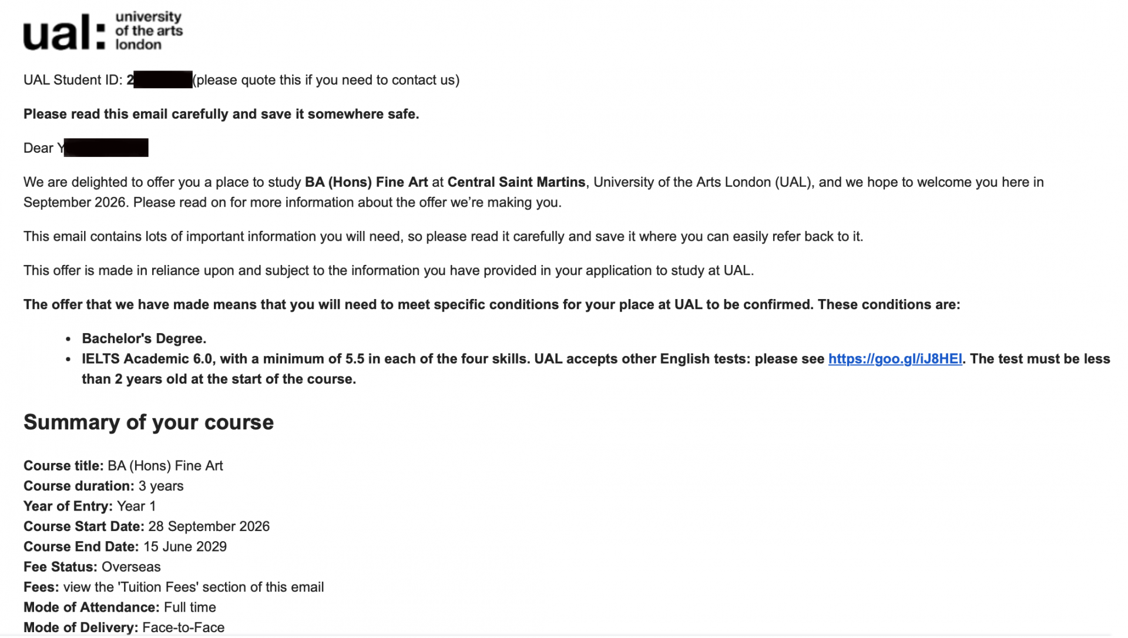Click the UAL logo
The height and width of the screenshot is (638, 1128).
pyautogui.click(x=103, y=31)
